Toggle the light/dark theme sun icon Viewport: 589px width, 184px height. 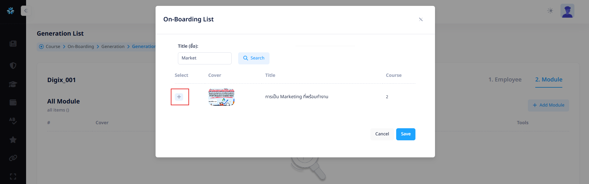[x=550, y=11]
